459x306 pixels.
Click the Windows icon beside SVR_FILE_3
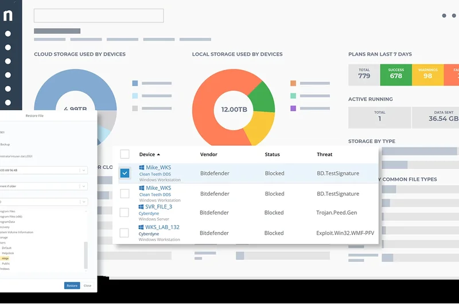coord(141,207)
